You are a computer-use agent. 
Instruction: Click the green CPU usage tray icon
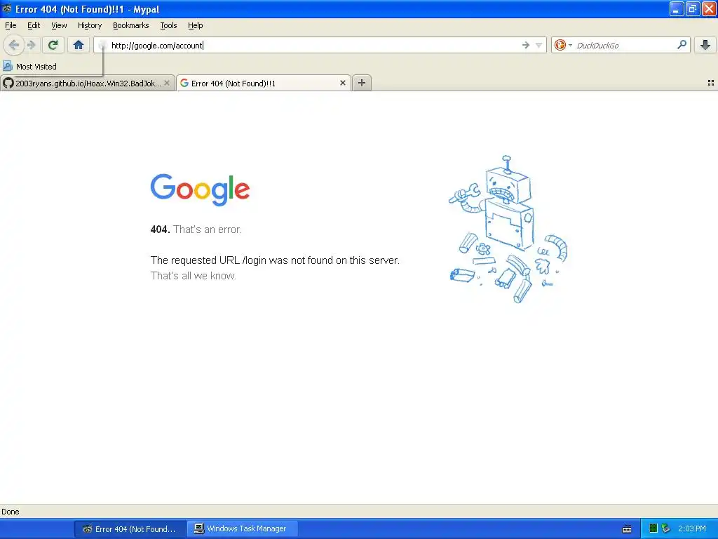(x=653, y=529)
